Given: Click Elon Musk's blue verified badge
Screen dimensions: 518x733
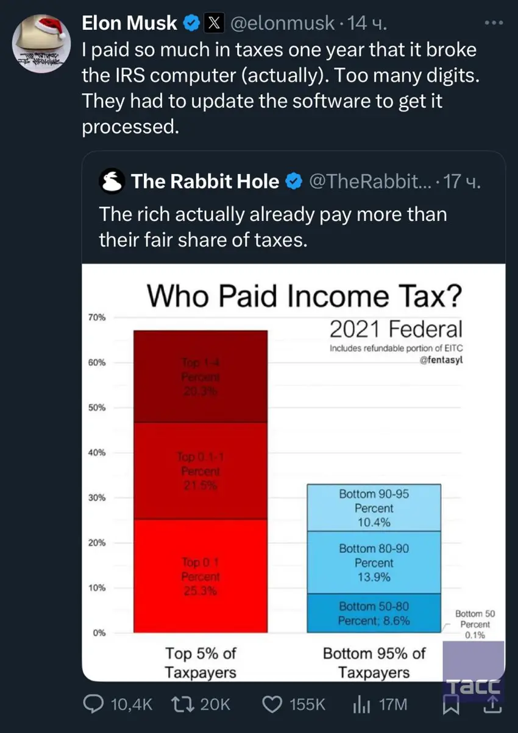Looking at the screenshot, I should [191, 24].
